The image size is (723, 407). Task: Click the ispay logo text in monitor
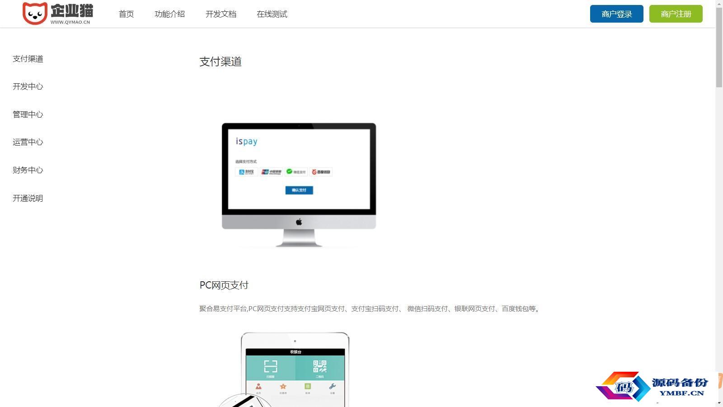click(246, 142)
